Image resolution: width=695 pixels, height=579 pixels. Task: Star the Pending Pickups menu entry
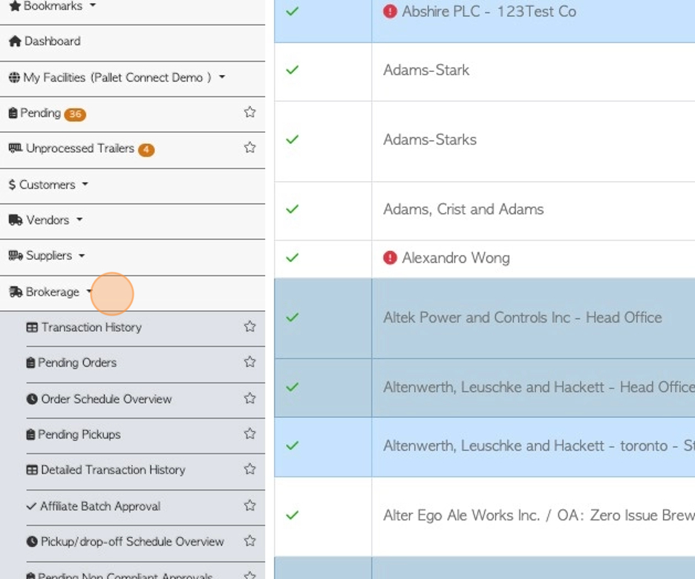pos(250,434)
